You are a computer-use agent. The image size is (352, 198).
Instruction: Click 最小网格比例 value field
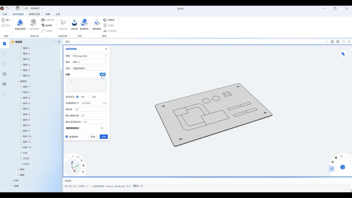coord(94,116)
